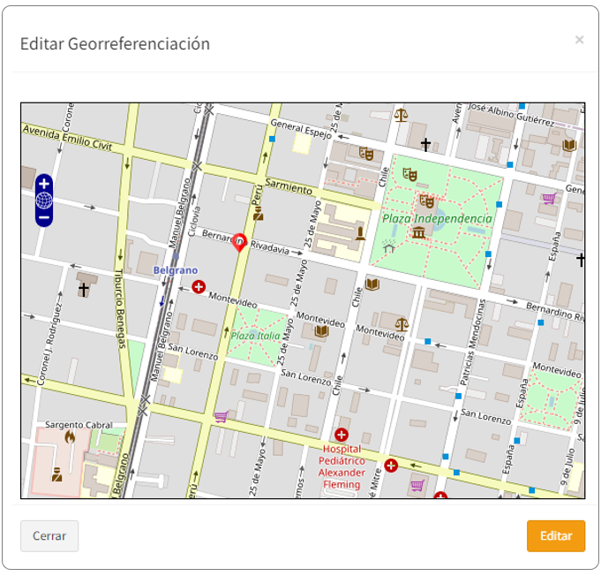Click the library icon near José Albino Gutiérrez
The height and width of the screenshot is (576, 601).
569,145
